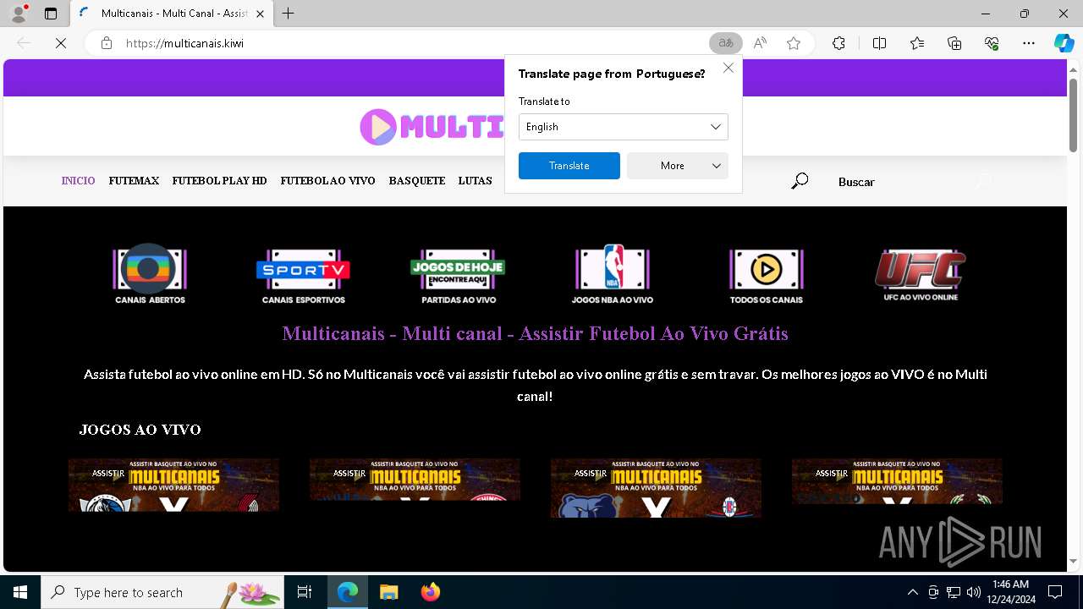Open the BASQUETE menu item
This screenshot has width=1083, height=609.
[417, 181]
